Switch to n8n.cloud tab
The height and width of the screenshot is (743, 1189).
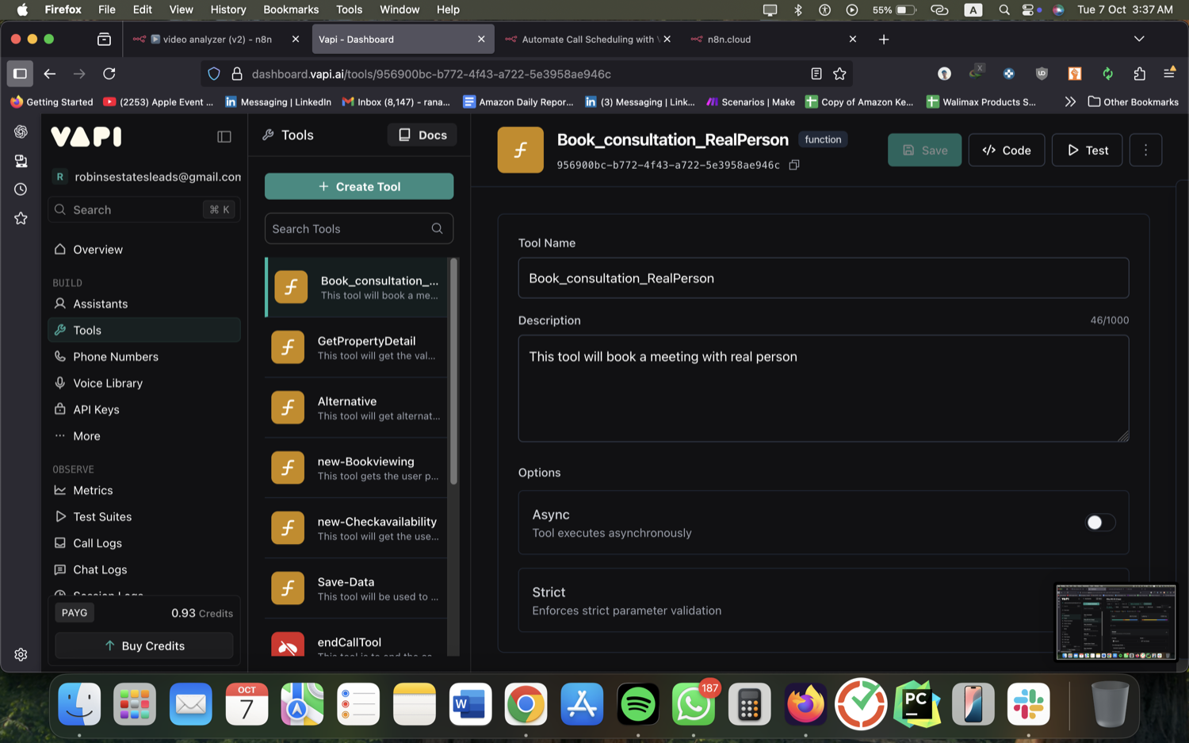773,39
